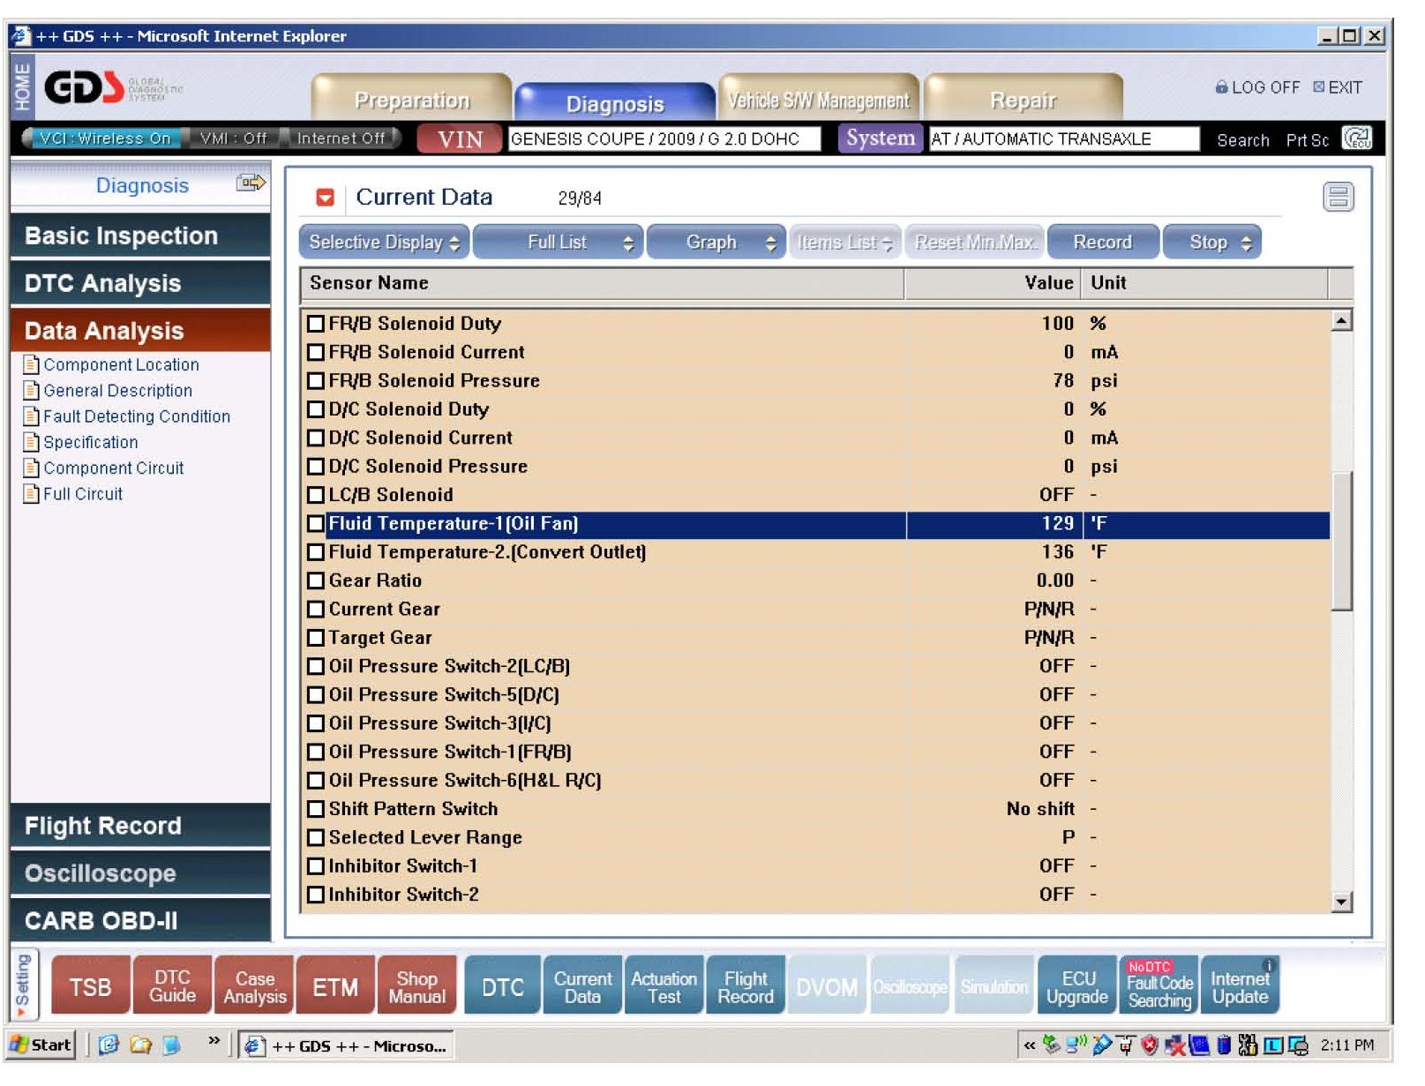Screen dimensions: 1425x1086
Task: Launch Internet Explorer from quick launch
Action: [x=109, y=1045]
